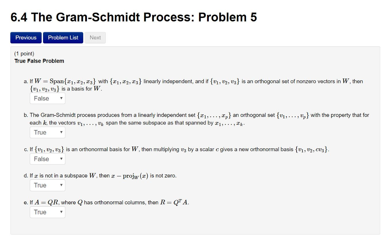Open the answer dropdown for part e

(47, 212)
